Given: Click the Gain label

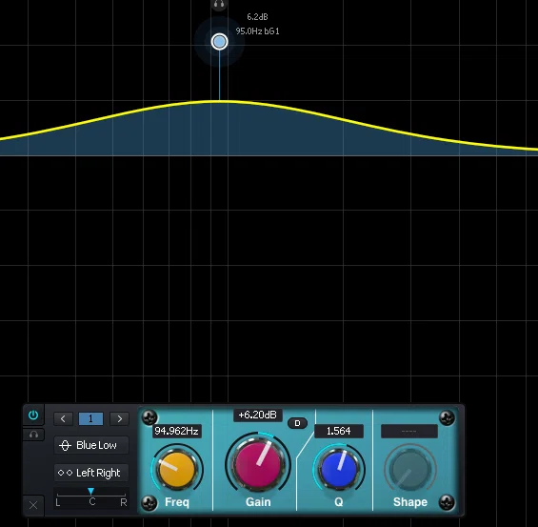Looking at the screenshot, I should coord(258,502).
